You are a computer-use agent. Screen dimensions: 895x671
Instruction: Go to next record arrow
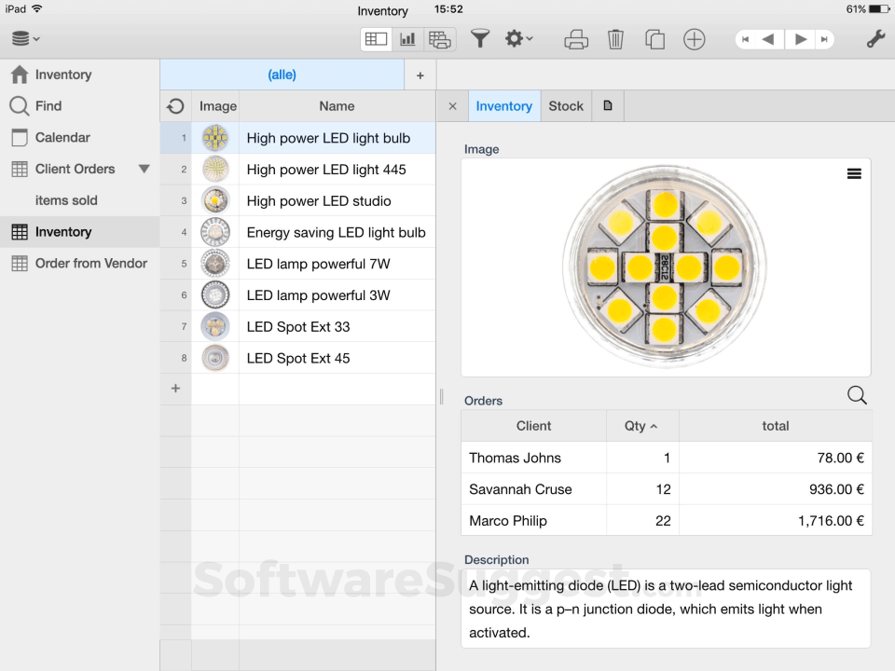click(x=800, y=39)
